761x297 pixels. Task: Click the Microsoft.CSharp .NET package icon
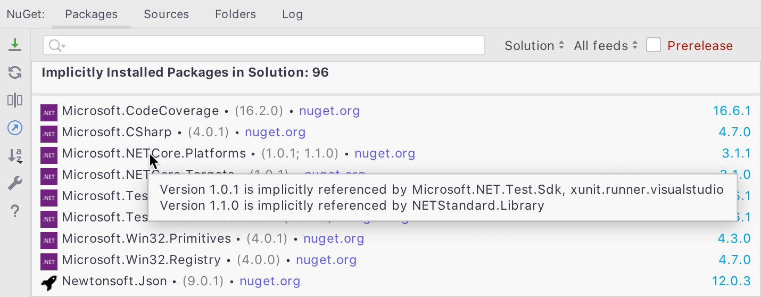point(49,133)
